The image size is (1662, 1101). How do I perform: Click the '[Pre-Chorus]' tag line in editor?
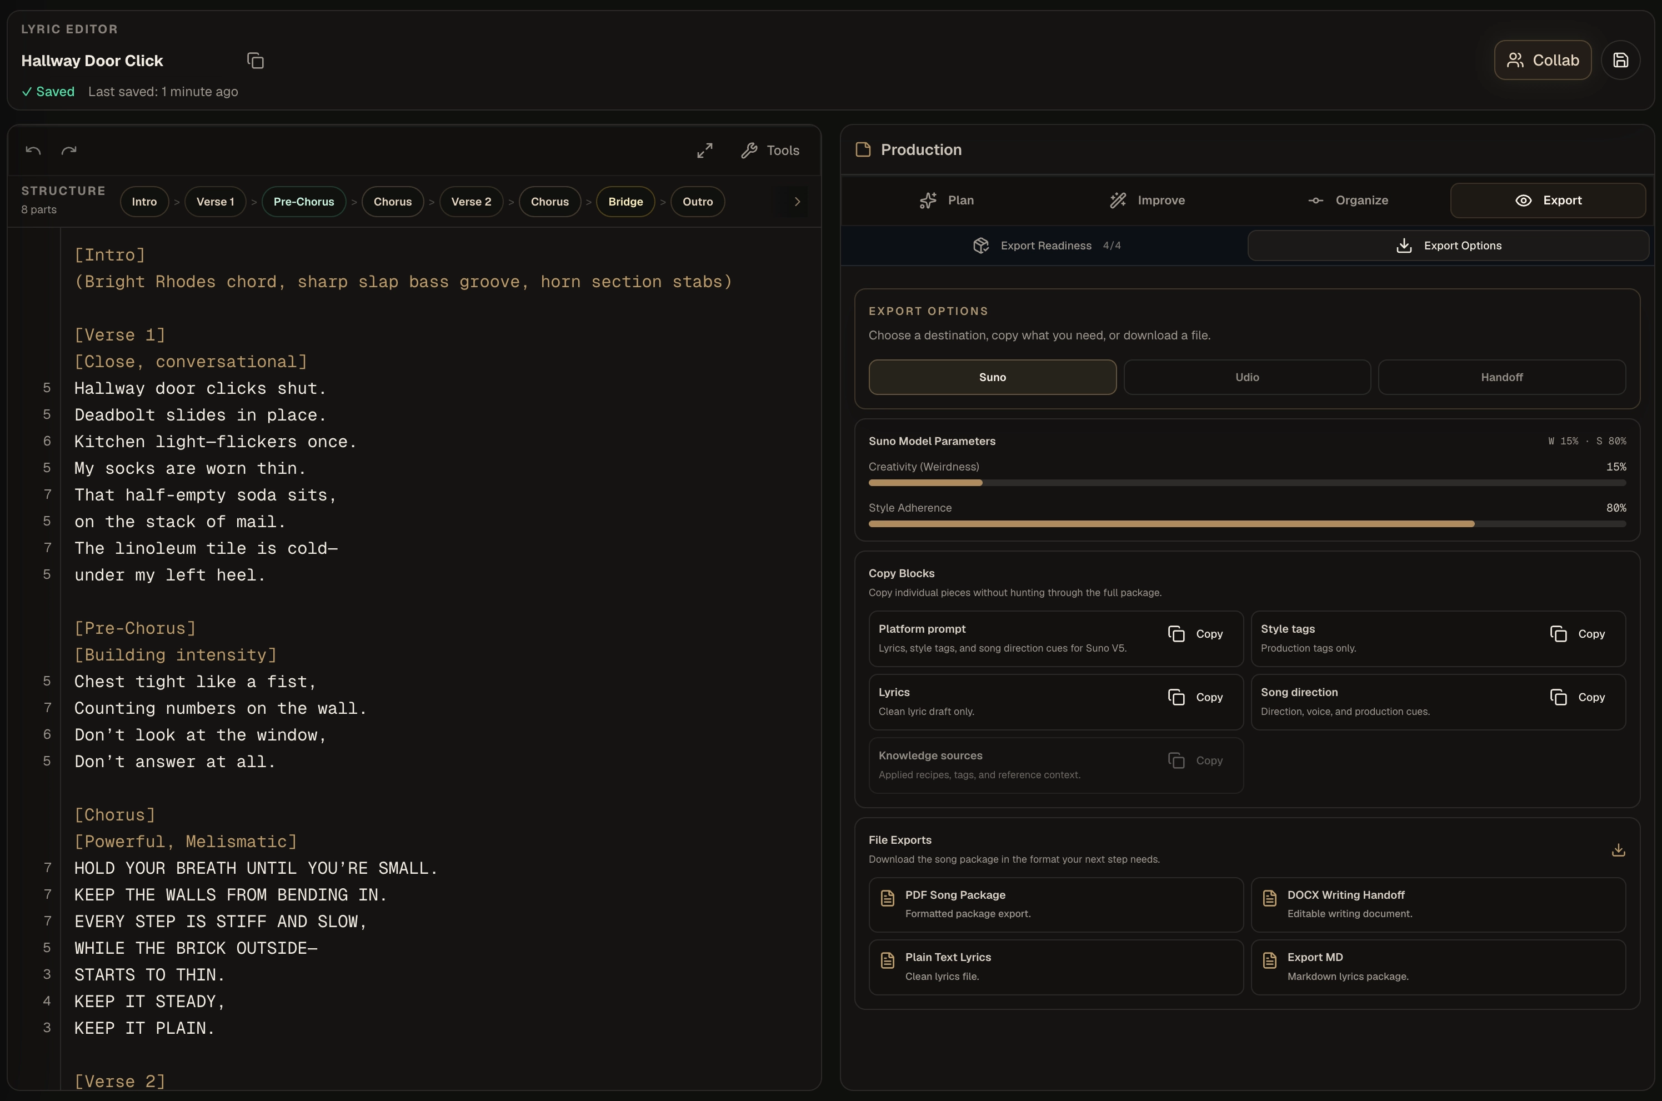135,628
